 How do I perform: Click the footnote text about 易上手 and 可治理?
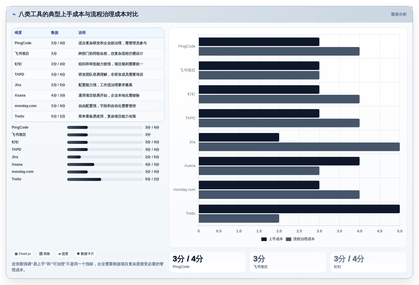(x=88, y=267)
